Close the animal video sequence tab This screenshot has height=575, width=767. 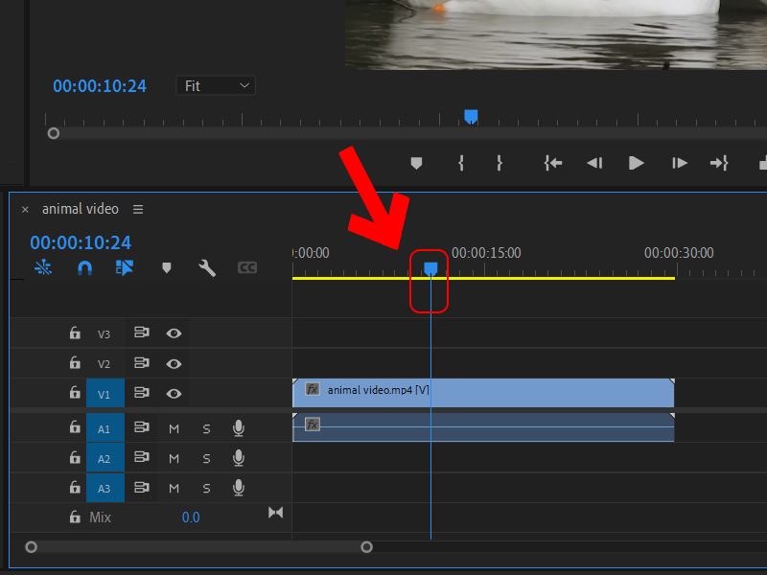tap(25, 209)
